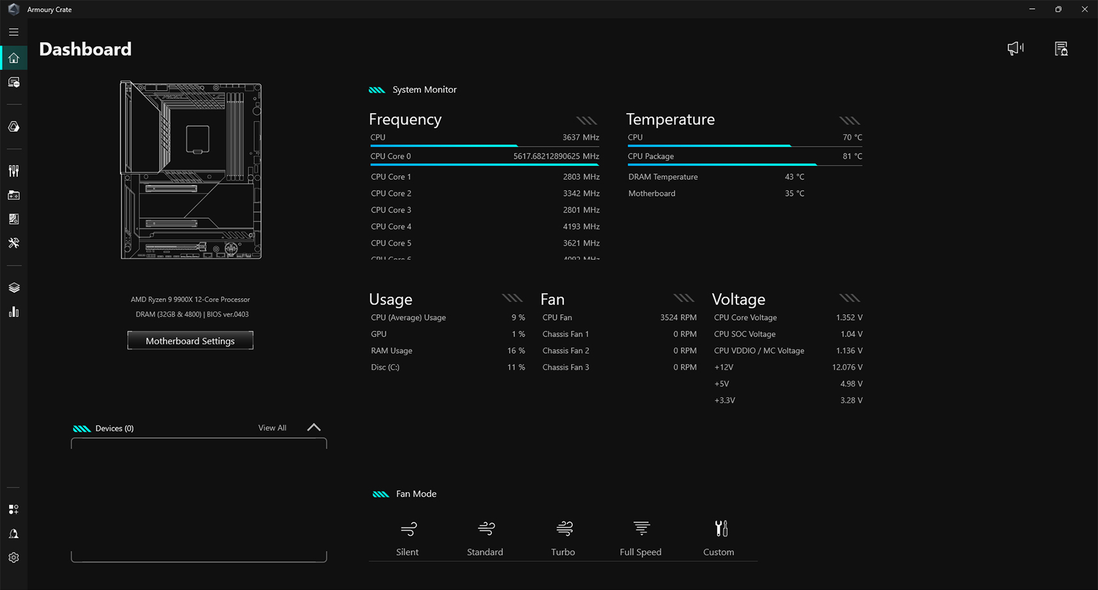Open the Armoury Crate home dashboard
The height and width of the screenshot is (590, 1098).
pyautogui.click(x=14, y=58)
